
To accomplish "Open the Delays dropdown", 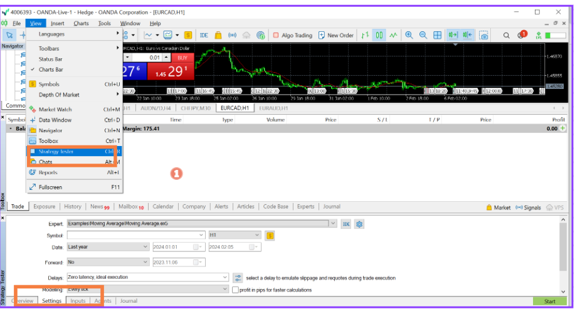I will 224,278.
